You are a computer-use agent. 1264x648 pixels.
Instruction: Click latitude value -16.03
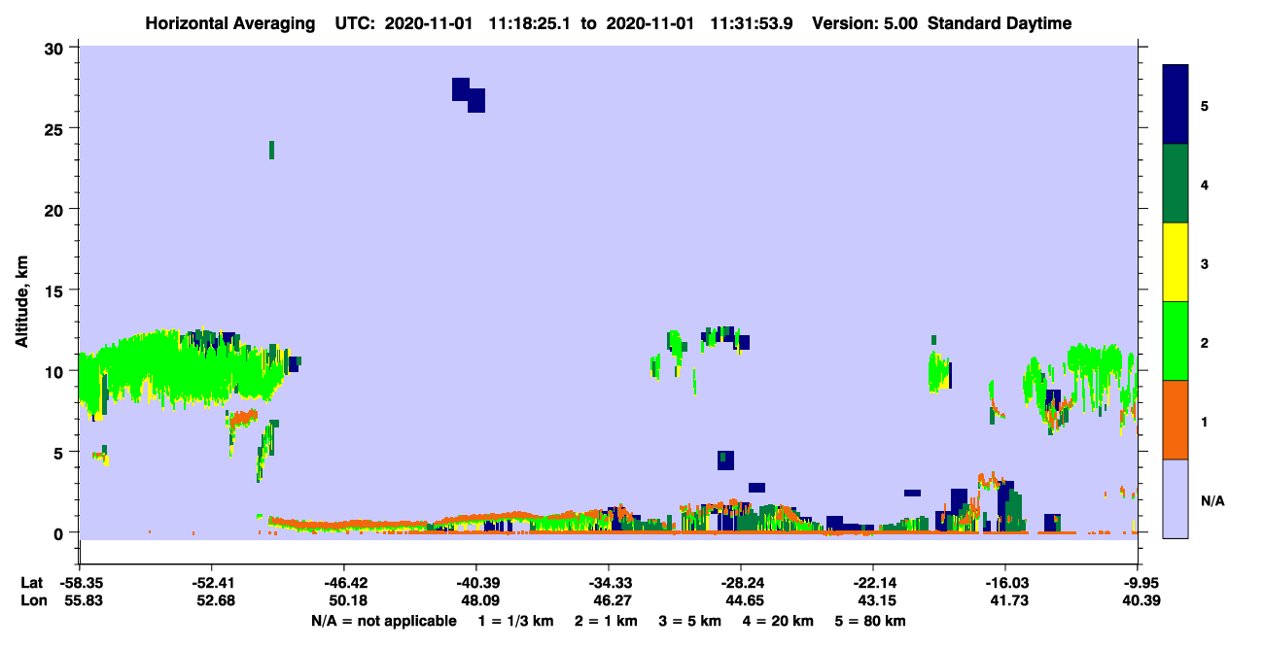pos(1004,583)
